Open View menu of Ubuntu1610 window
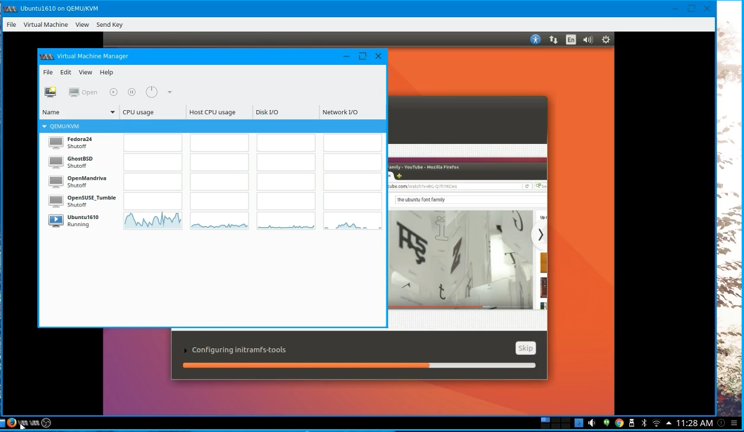This screenshot has height=432, width=744. point(82,24)
